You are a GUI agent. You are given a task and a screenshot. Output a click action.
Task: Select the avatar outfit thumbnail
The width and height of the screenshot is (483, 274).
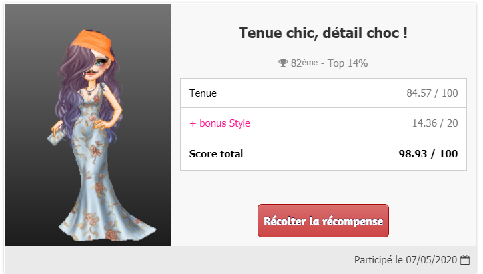(x=88, y=125)
